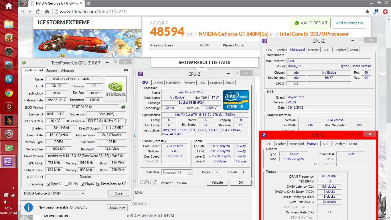
Task: Select the GPU-Z graphics card dock icon
Action: pyautogui.click(x=9, y=148)
